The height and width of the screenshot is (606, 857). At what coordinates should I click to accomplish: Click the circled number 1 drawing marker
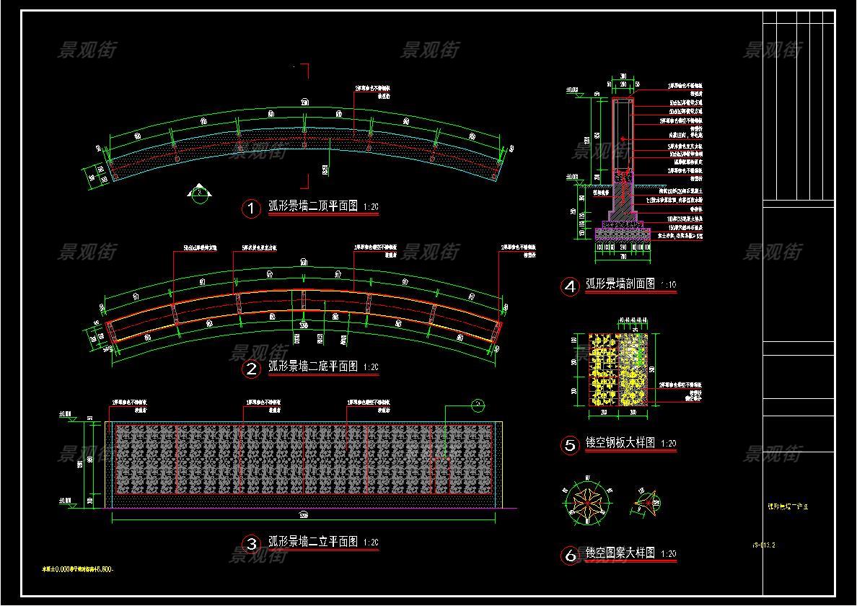(x=251, y=209)
